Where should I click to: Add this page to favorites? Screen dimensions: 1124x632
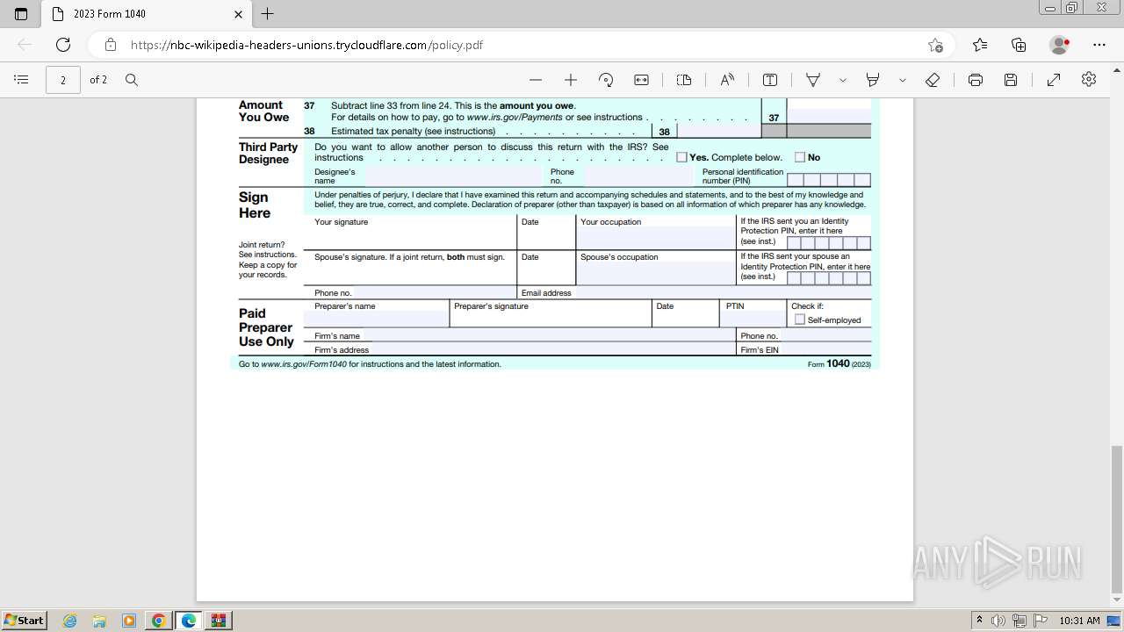pyautogui.click(x=935, y=45)
